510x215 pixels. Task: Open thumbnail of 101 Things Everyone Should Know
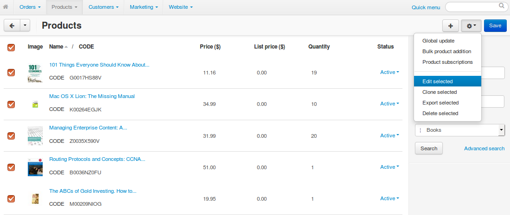(35, 73)
